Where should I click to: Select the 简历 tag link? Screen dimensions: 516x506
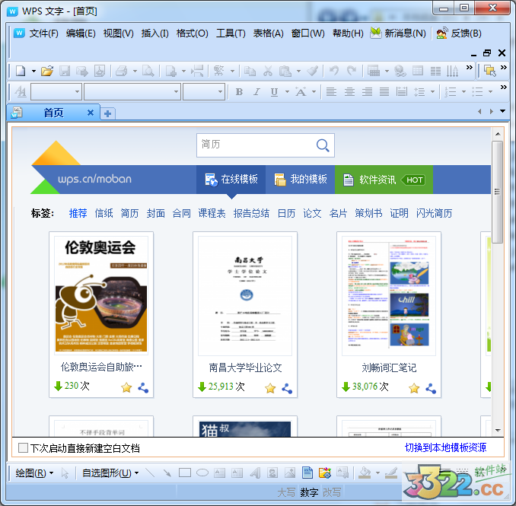129,213
